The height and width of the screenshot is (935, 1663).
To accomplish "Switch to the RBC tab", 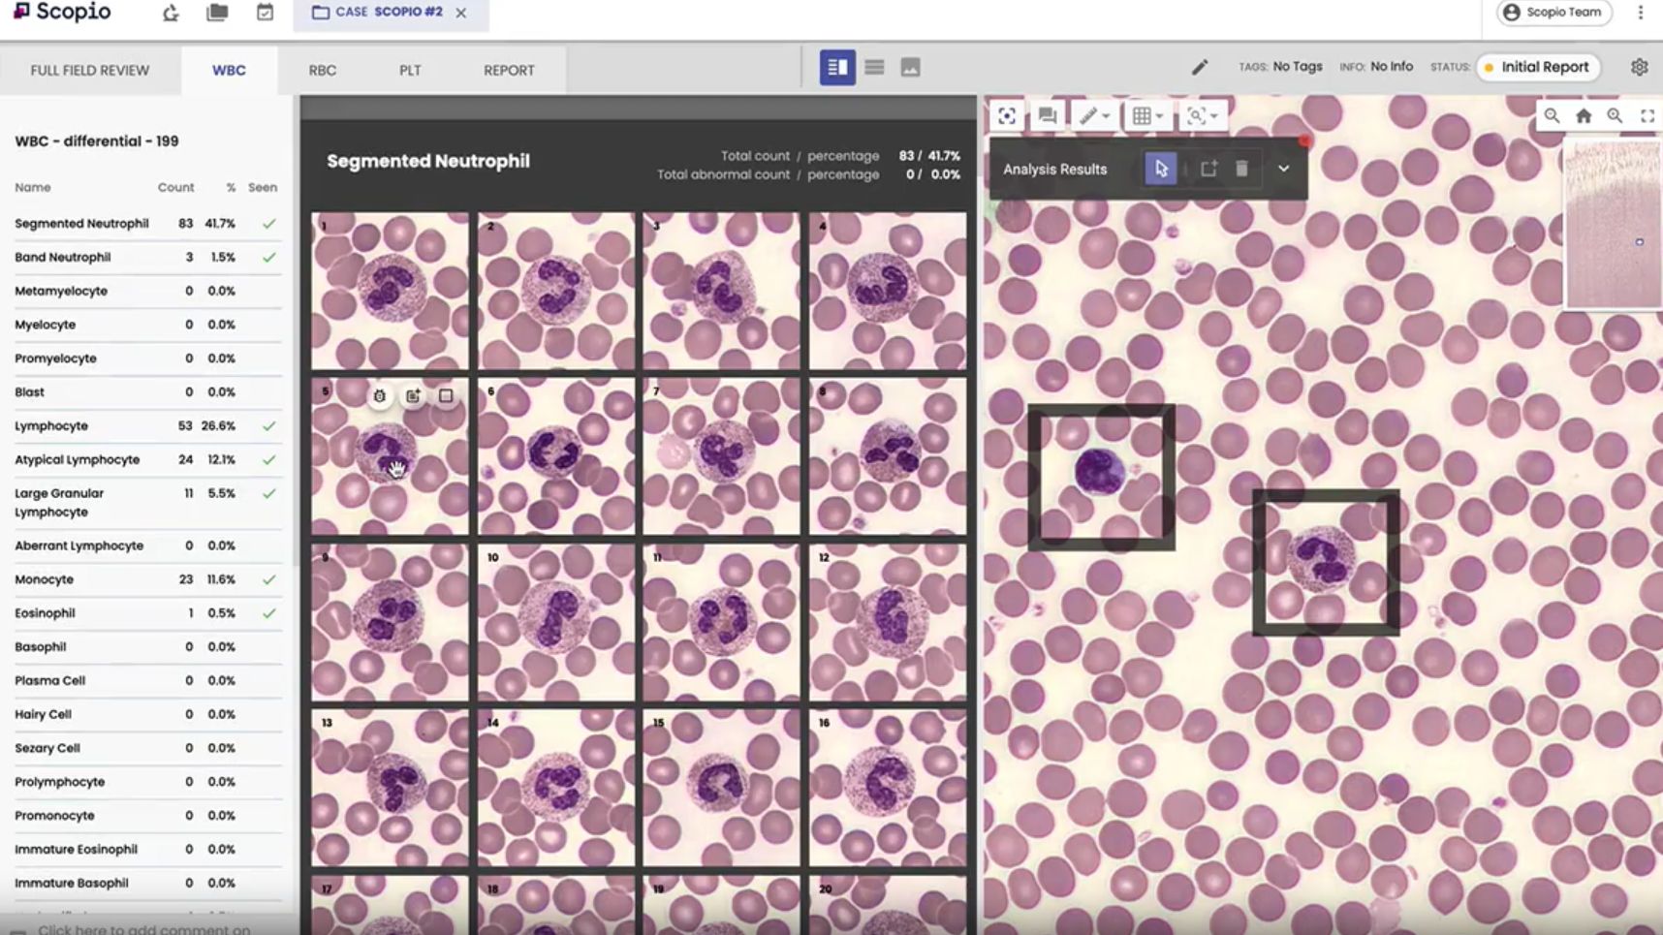I will [322, 70].
